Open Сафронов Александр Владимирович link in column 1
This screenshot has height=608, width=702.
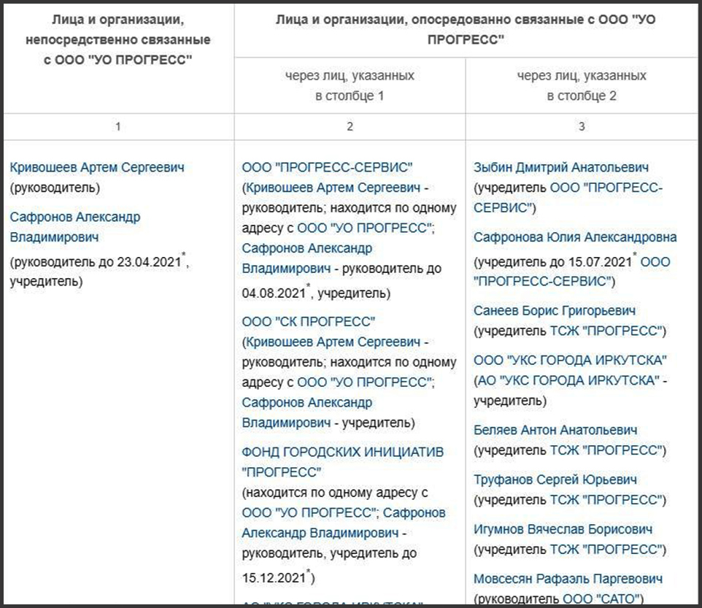74,227
